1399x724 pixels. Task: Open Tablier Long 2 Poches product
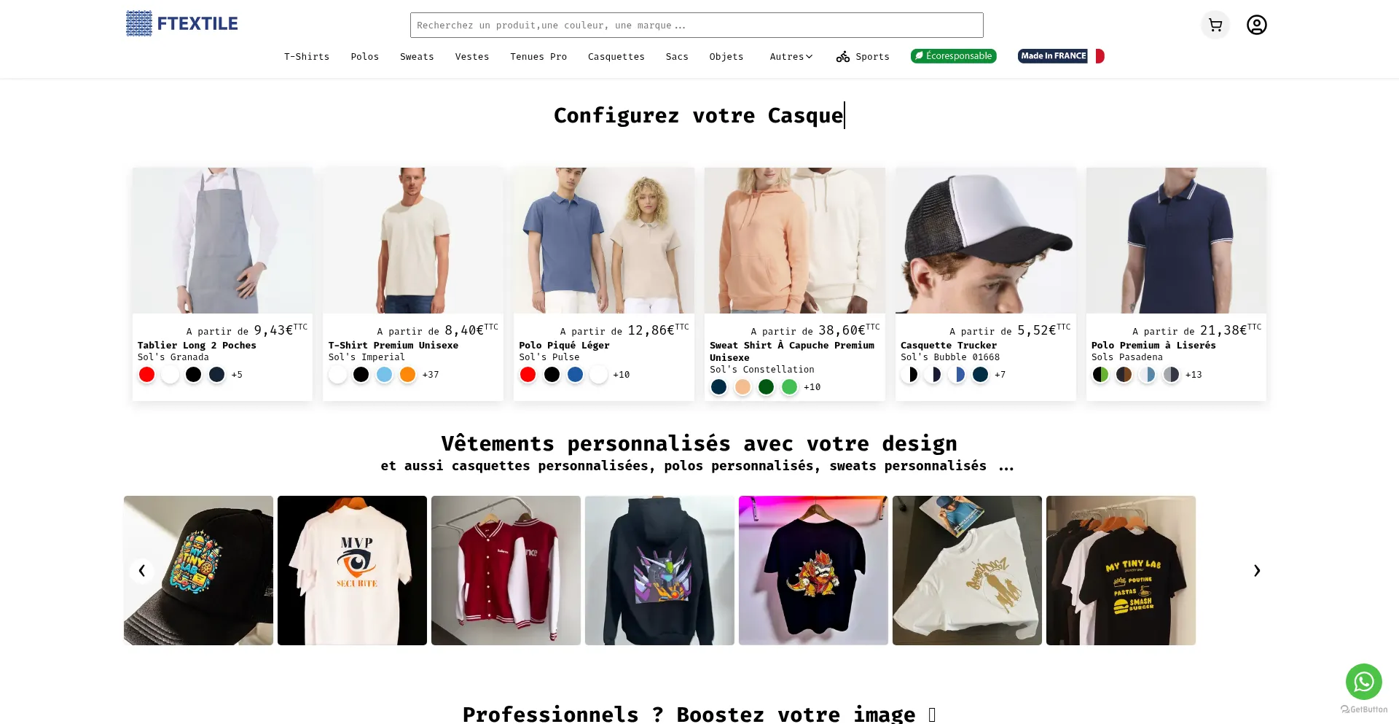click(x=197, y=346)
